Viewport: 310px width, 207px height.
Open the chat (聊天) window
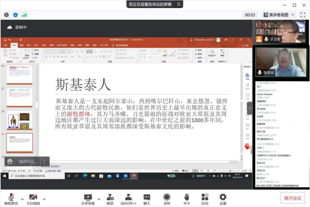point(147,198)
